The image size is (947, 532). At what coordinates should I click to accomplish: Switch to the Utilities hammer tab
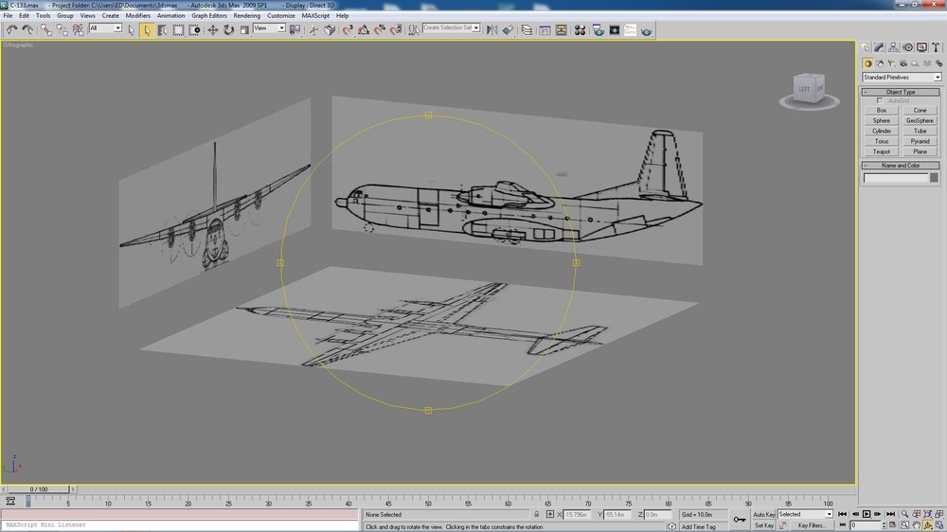[x=937, y=47]
